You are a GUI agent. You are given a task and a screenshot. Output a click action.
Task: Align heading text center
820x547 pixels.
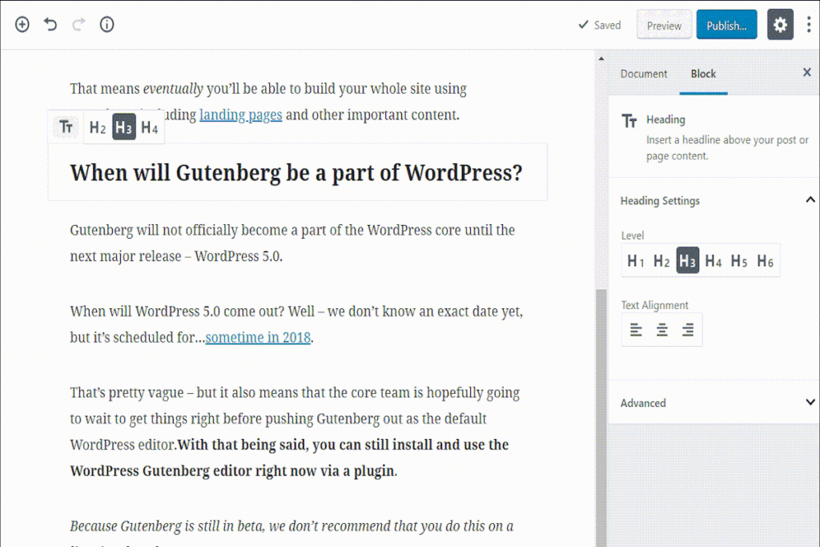pos(662,329)
